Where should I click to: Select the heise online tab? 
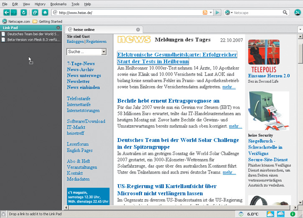[x=104, y=30]
